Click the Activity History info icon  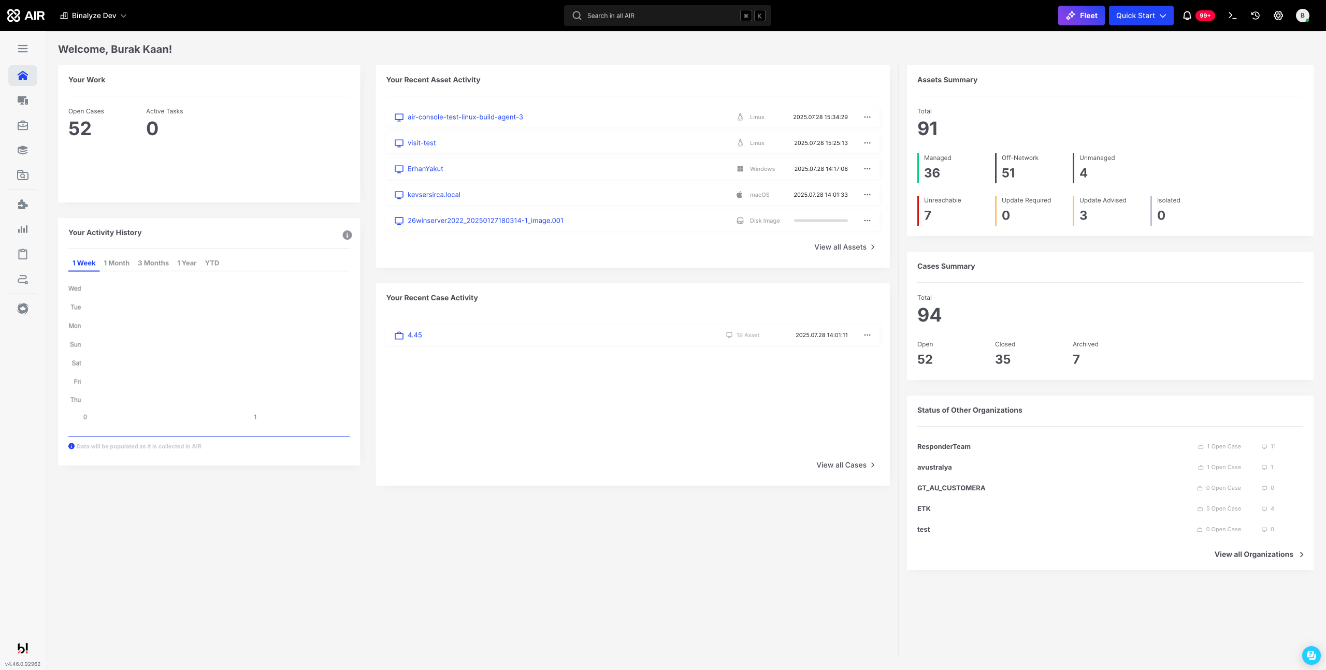[347, 235]
